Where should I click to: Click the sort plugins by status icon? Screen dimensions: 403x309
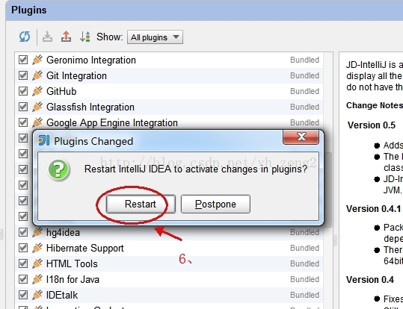pos(85,37)
